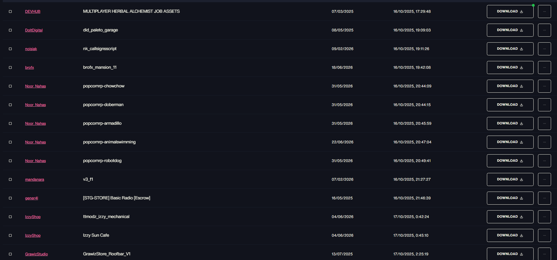Tick checkbox for DEVHUB asset row

coord(10,12)
